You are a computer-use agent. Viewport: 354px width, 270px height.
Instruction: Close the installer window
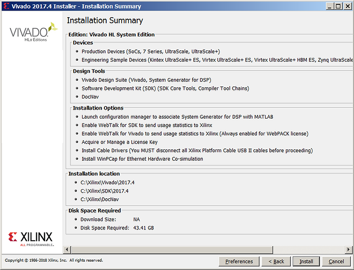coord(347,6)
